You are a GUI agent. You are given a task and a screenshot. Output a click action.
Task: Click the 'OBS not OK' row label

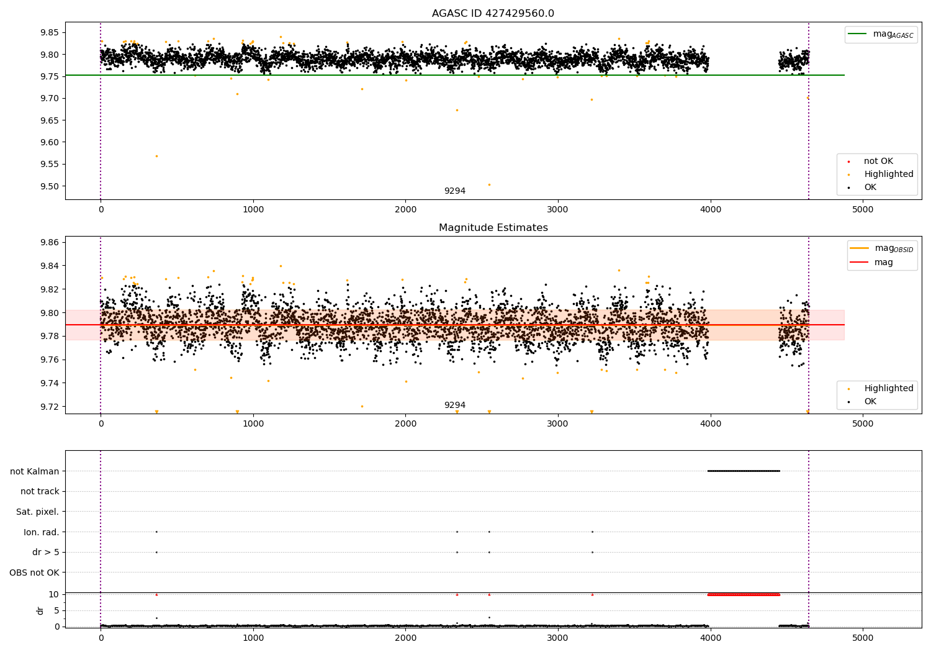(x=35, y=573)
